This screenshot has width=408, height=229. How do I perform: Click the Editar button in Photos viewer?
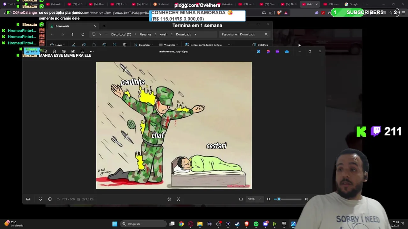tap(32, 51)
